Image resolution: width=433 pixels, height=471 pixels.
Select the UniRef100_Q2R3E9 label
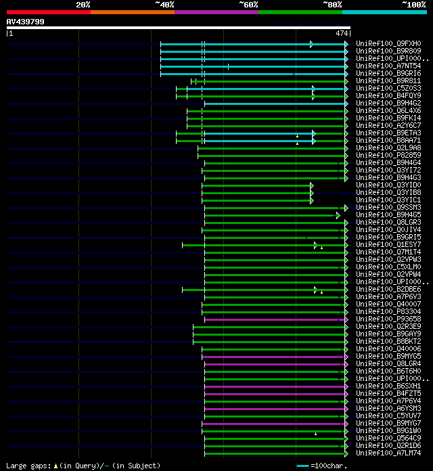(x=388, y=326)
